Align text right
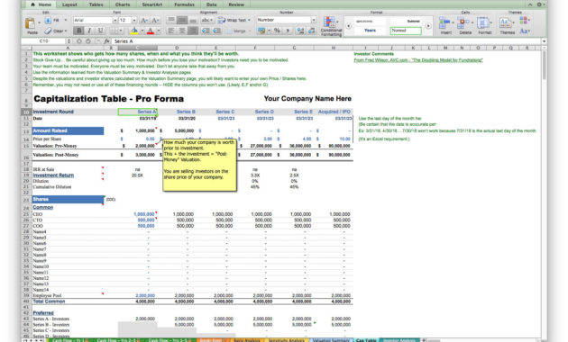Image resolution: width=568 pixels, height=342 pixels. (193, 31)
